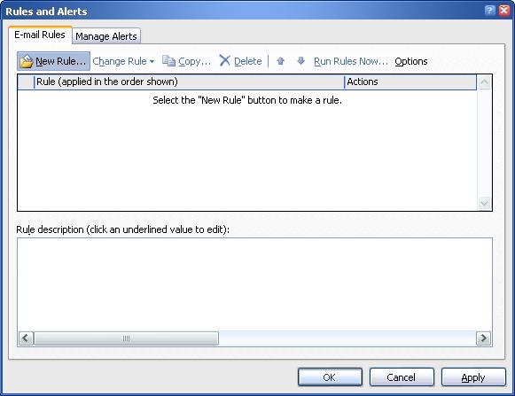Select the E-mail Rules tab

(x=40, y=35)
